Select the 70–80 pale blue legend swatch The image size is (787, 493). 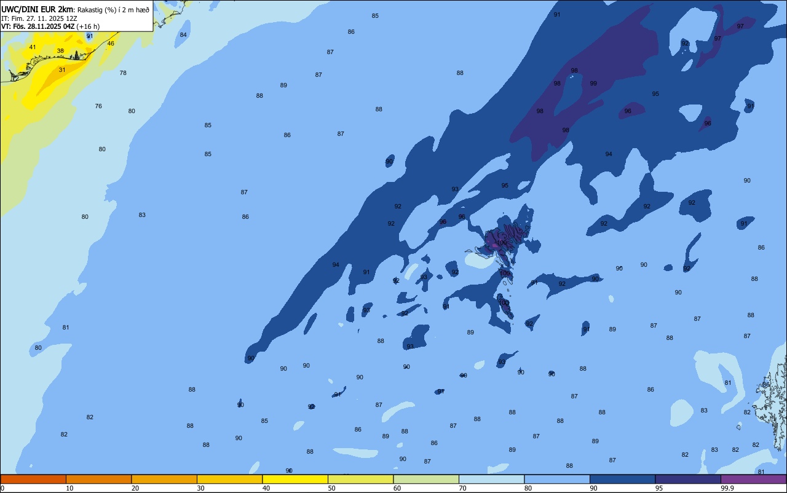click(x=491, y=479)
